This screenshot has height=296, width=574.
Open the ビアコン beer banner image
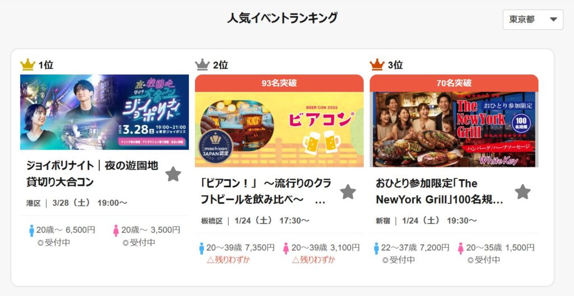pyautogui.click(x=279, y=129)
